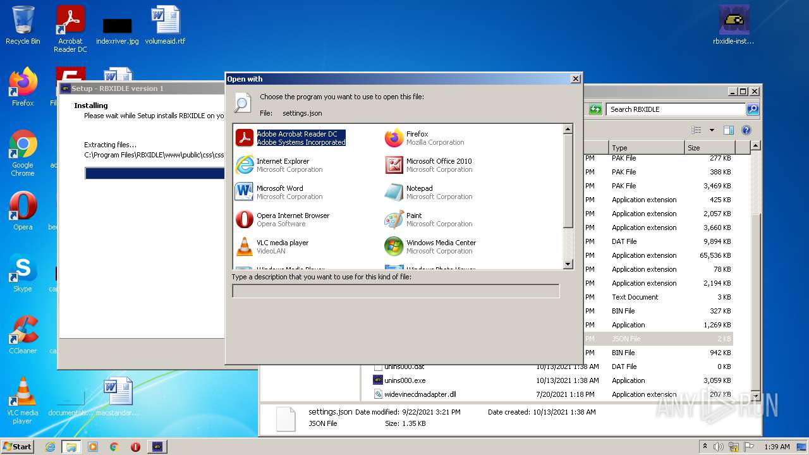Select macstandar... desktop document
This screenshot has height=455, width=809.
click(118, 397)
